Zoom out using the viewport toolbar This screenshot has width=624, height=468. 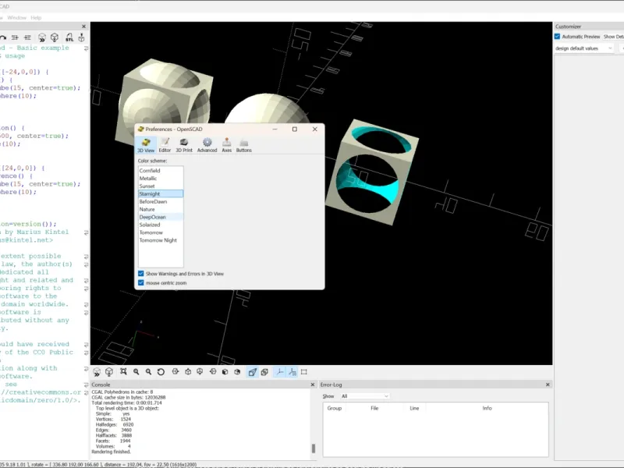pos(148,372)
